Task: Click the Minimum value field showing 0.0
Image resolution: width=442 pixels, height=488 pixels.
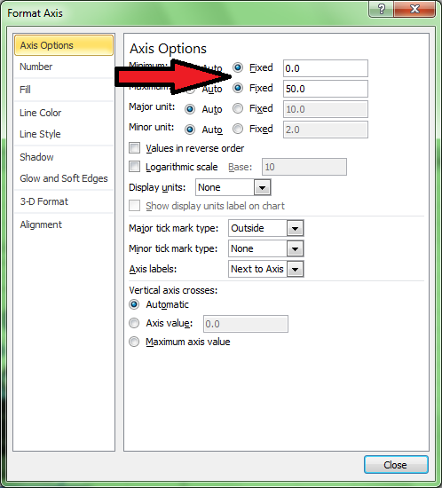Action: pos(326,68)
